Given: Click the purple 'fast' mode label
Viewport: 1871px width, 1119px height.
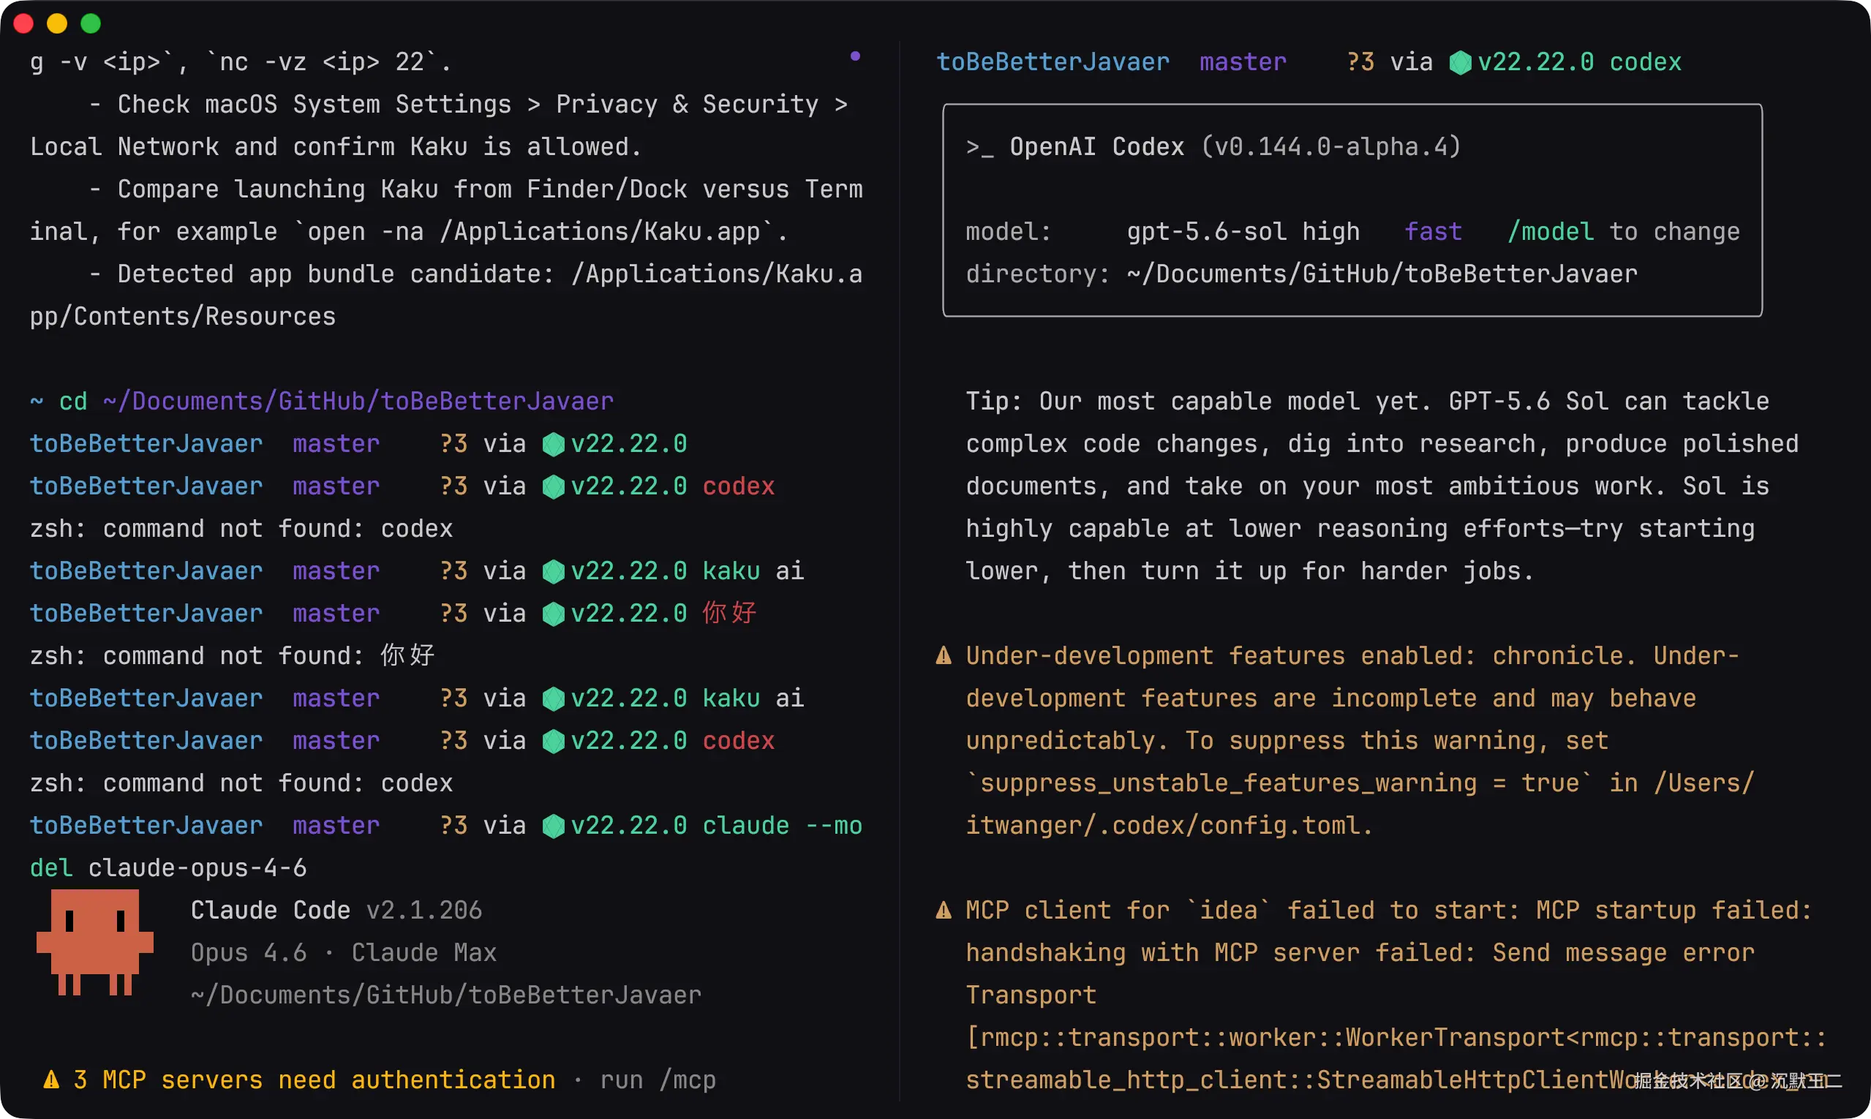Looking at the screenshot, I should pos(1433,232).
